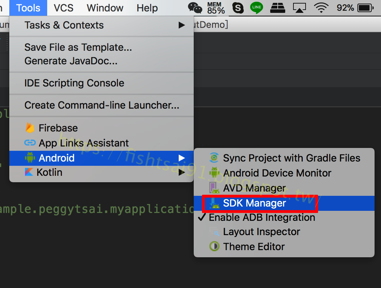381x288 pixels.
Task: Select the Firebase menu entry text
Action: coord(58,128)
